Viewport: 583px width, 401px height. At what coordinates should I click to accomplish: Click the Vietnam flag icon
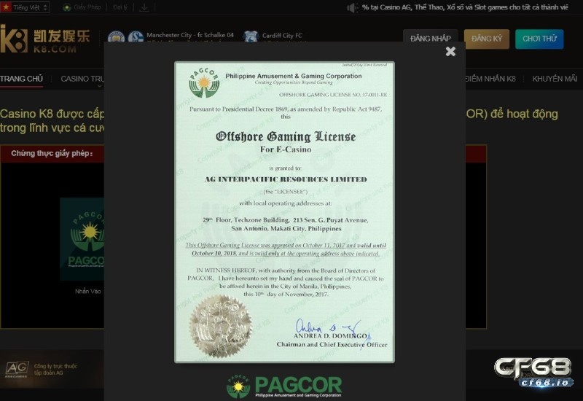tap(6, 7)
